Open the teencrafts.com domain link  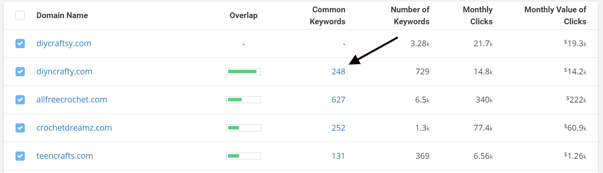click(x=65, y=156)
